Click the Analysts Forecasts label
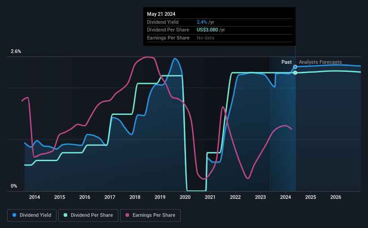The width and height of the screenshot is (368, 228). [x=320, y=62]
